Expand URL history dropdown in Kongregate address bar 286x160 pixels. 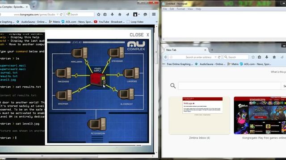tap(58, 14)
